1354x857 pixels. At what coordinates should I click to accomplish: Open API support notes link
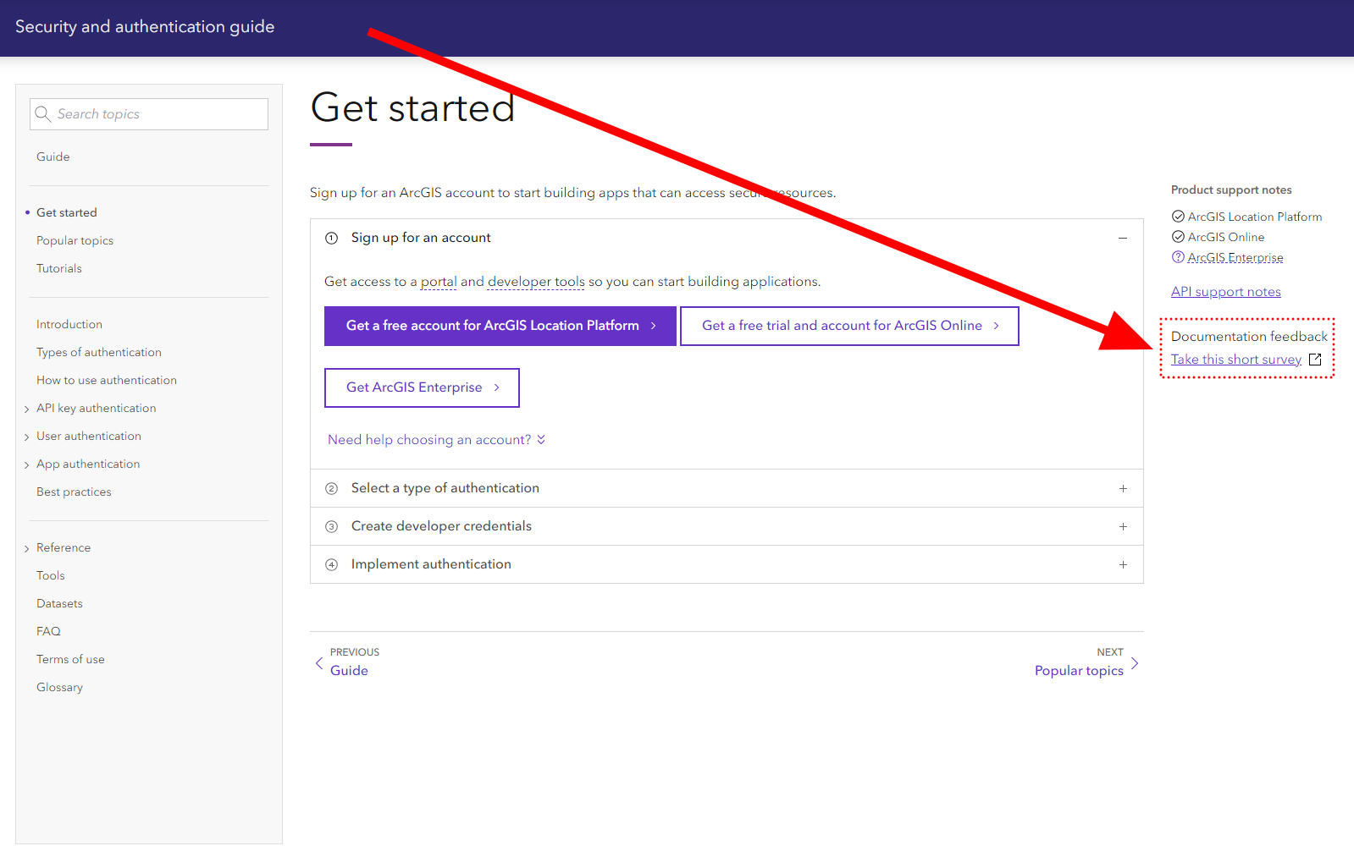1226,292
